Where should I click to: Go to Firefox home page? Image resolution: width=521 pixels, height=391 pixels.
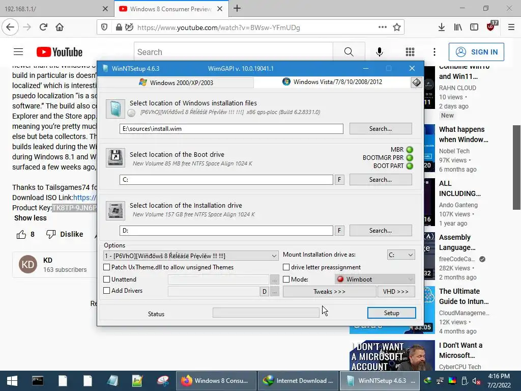pos(60,27)
